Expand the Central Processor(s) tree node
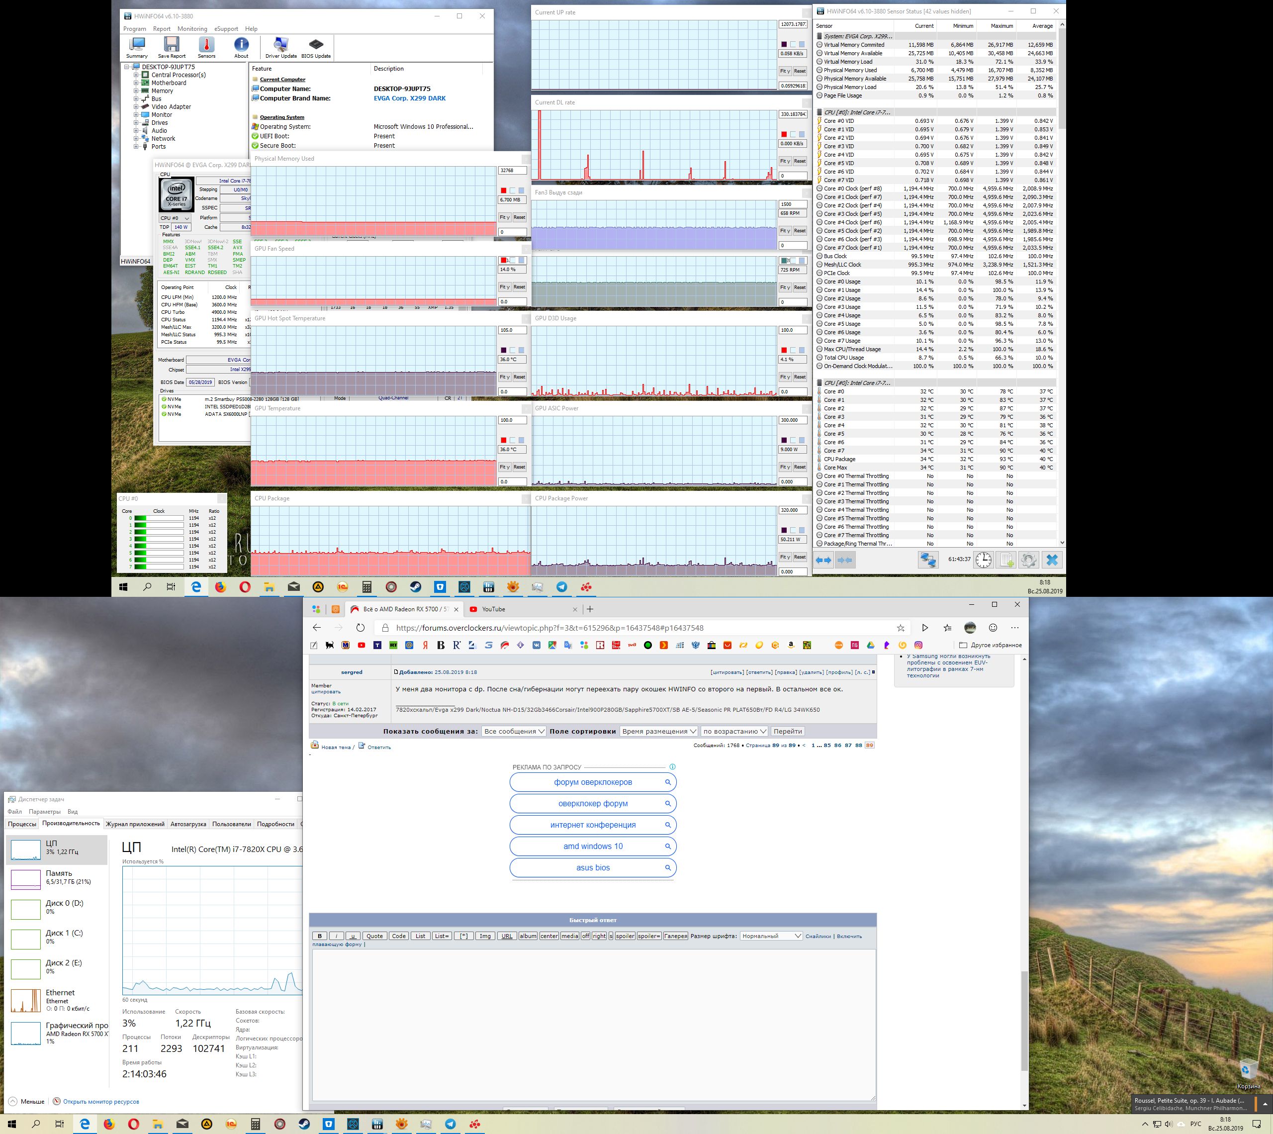 tap(136, 75)
